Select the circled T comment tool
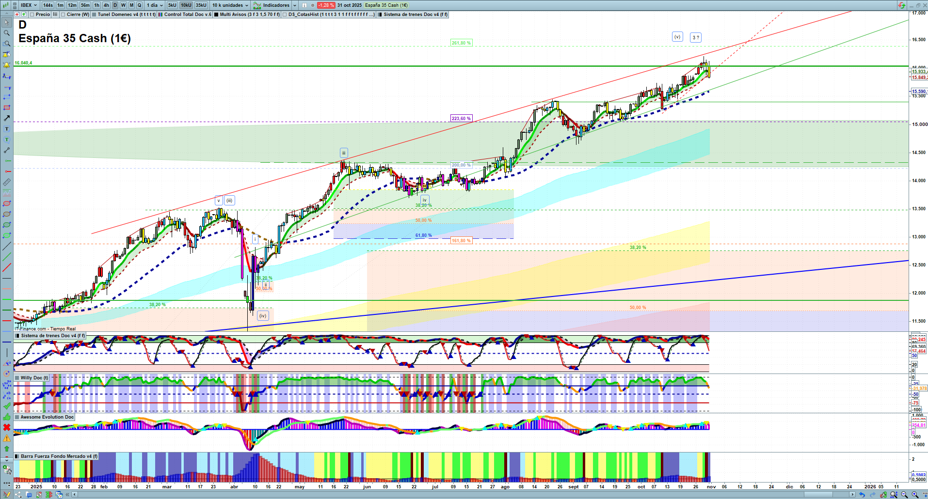 click(x=7, y=140)
